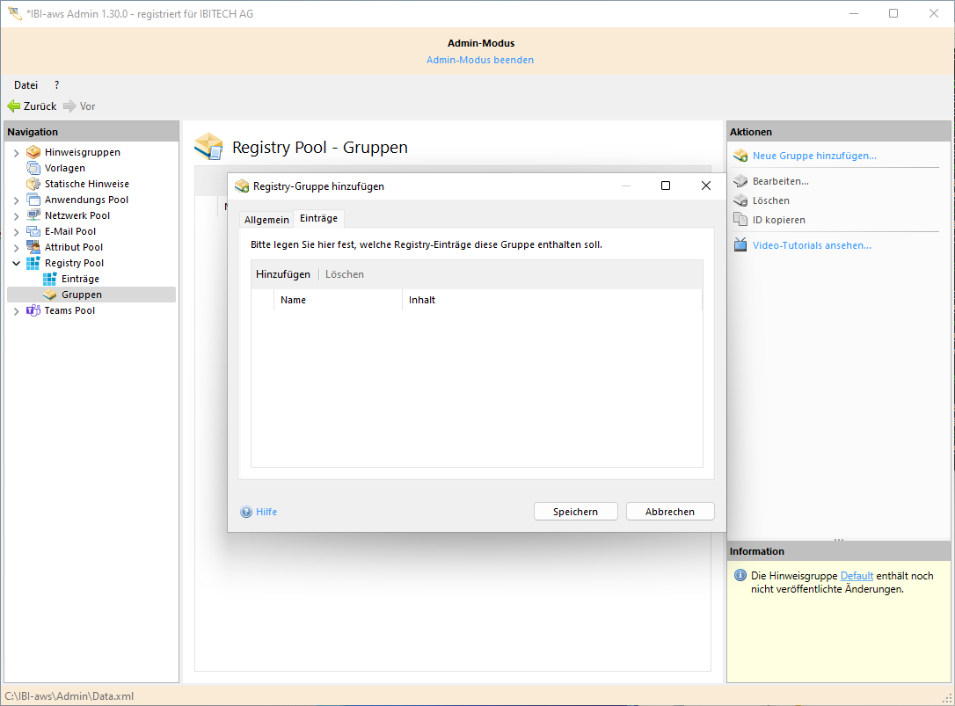Expand the Anwendungs Pool node
Screen dimensions: 955x706
[x=16, y=200]
